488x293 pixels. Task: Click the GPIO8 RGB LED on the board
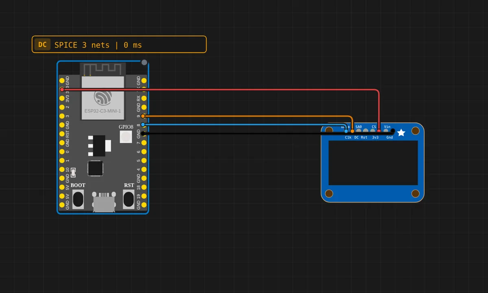point(126,136)
